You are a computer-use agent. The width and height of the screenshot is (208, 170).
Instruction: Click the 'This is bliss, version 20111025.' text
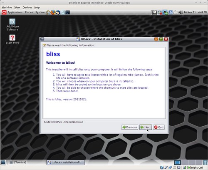(x=67, y=99)
